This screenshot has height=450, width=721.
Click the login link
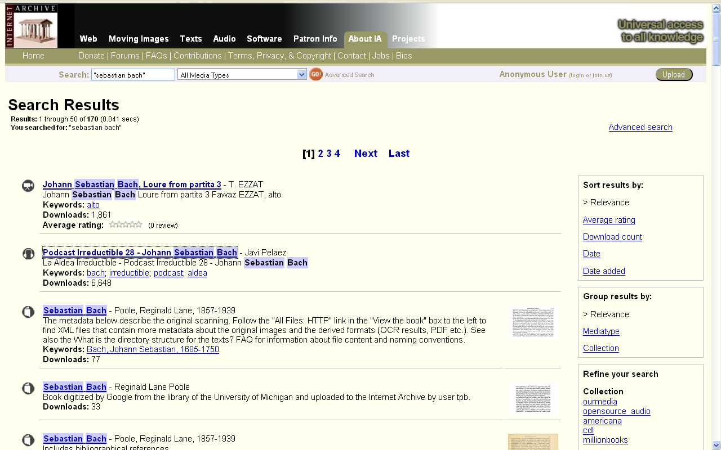pyautogui.click(x=576, y=75)
